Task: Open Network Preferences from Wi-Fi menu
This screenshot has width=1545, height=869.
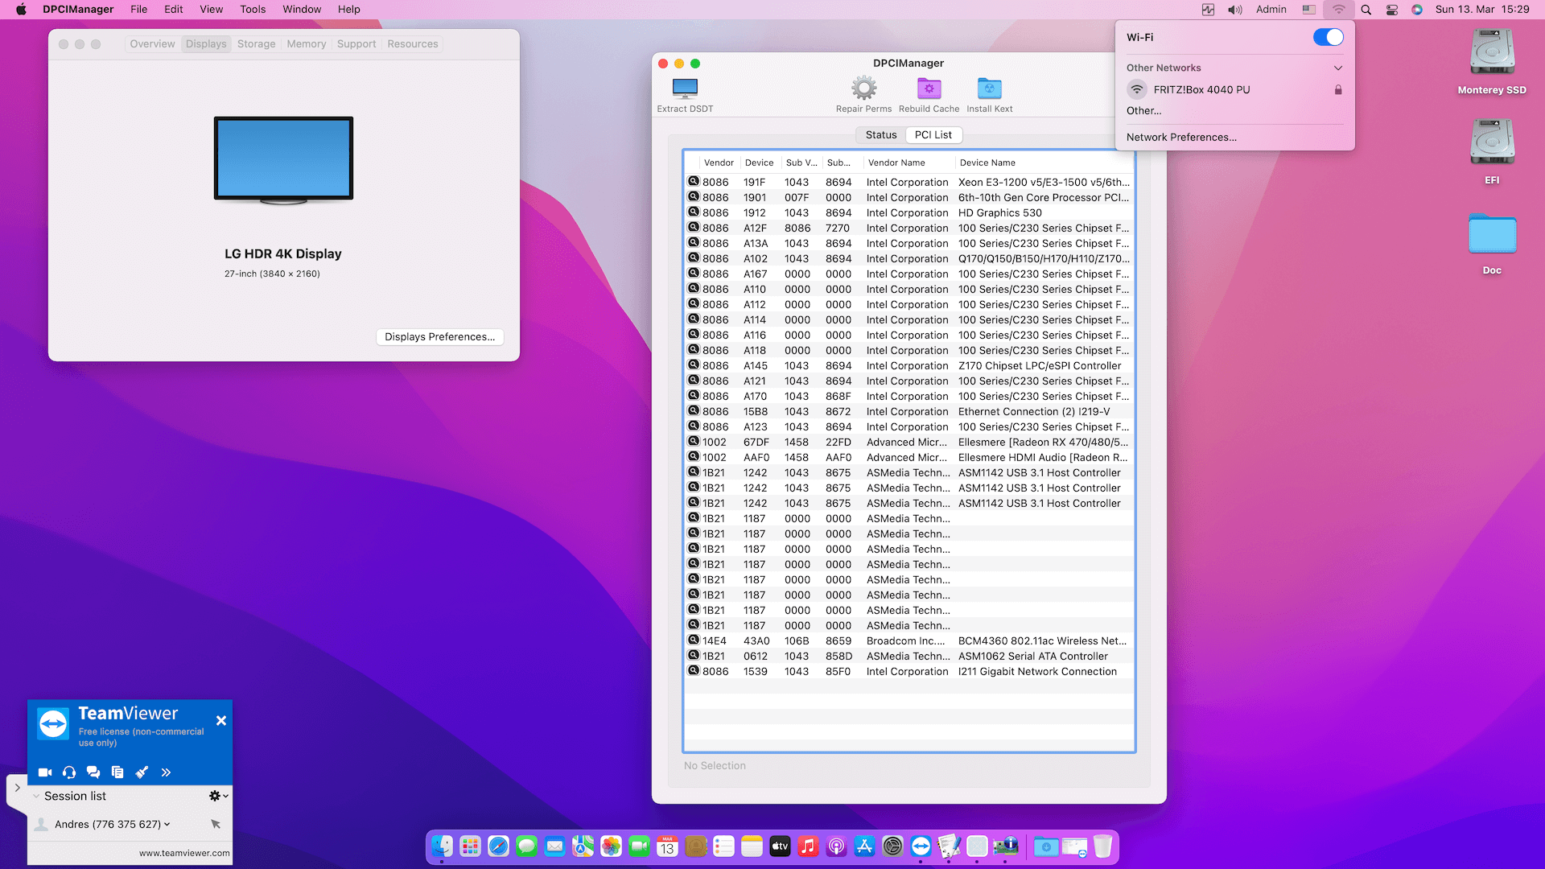Action: click(x=1181, y=138)
